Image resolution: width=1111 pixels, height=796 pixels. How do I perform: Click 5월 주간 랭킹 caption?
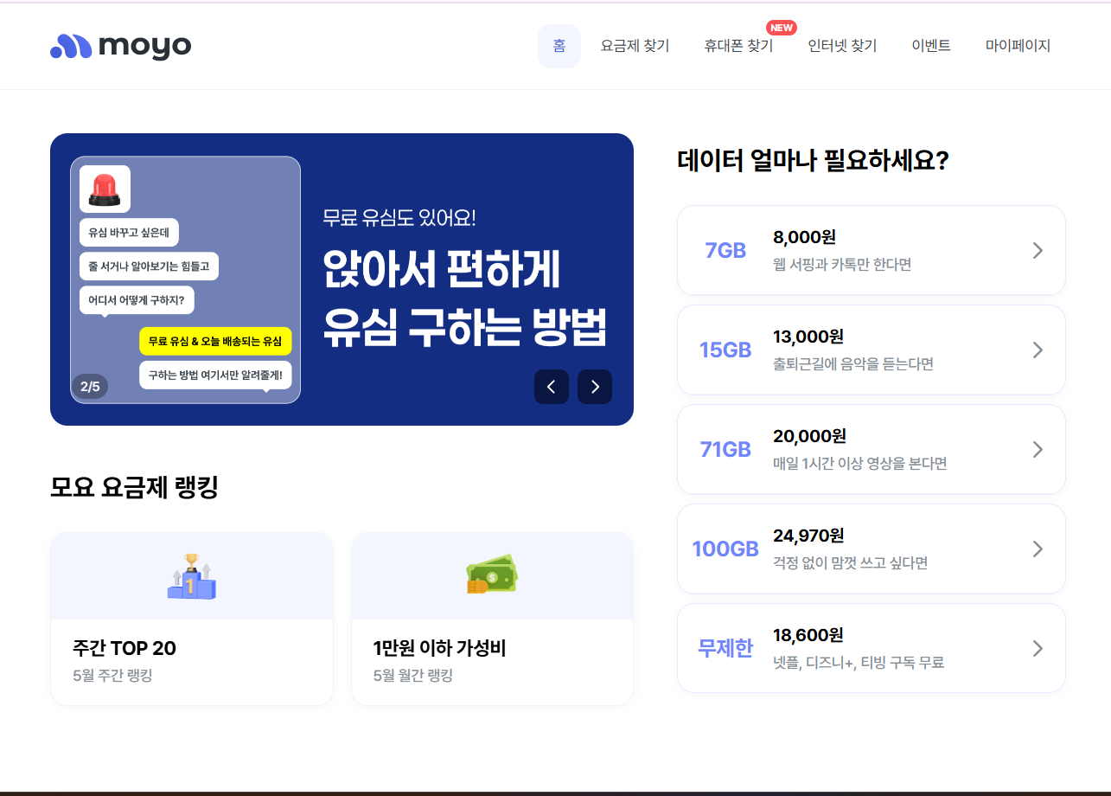click(112, 676)
